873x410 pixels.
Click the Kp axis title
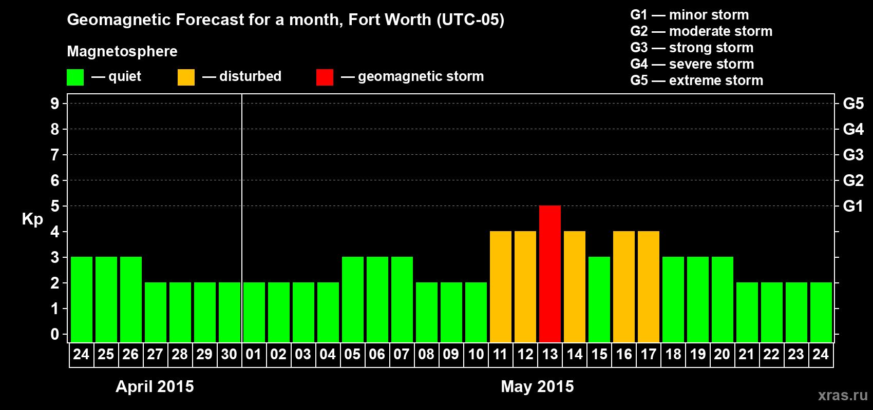click(32, 219)
